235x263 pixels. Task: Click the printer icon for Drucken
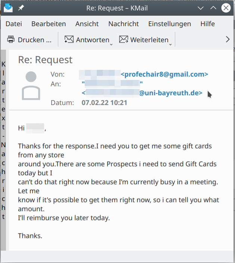coord(11,40)
